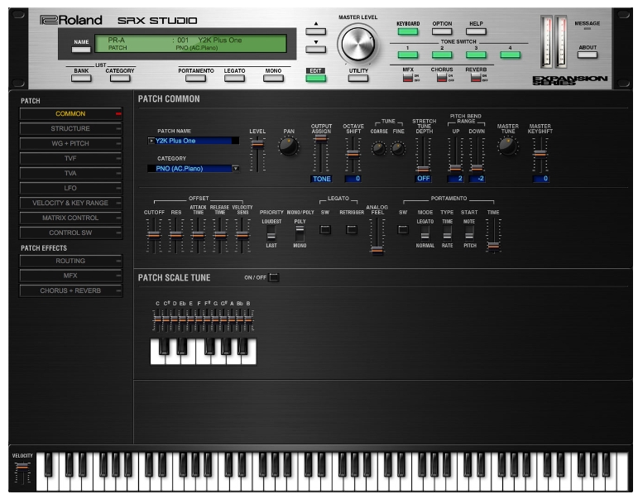Open the TVA tab
The height and width of the screenshot is (499, 638).
71,174
